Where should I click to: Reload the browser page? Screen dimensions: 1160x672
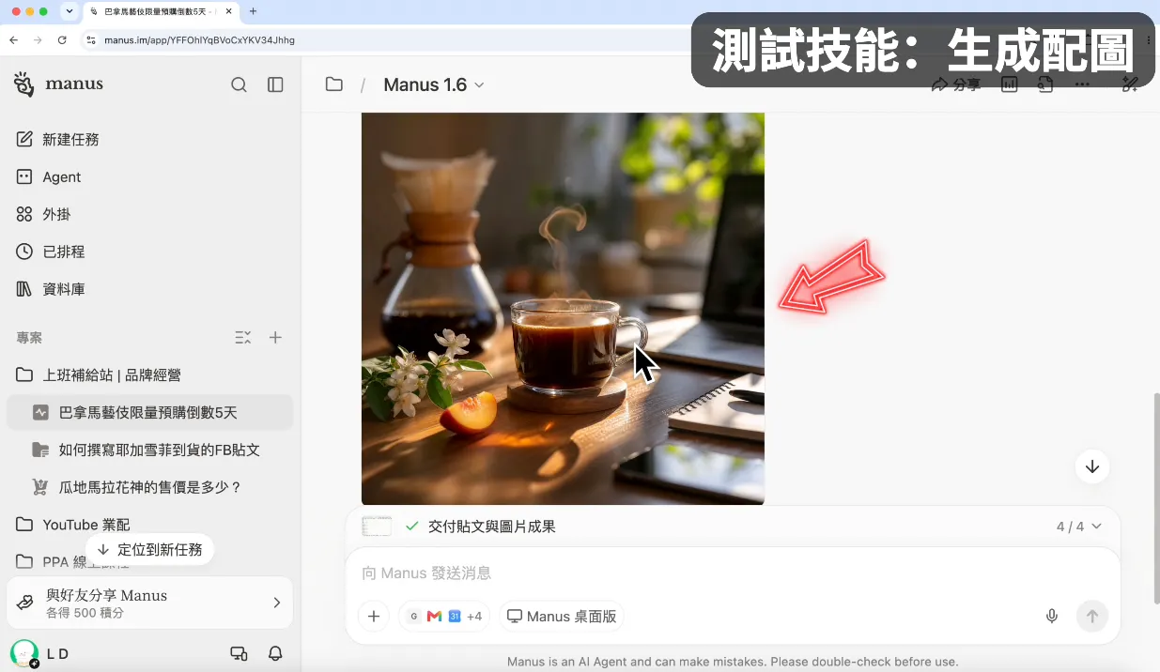62,40
